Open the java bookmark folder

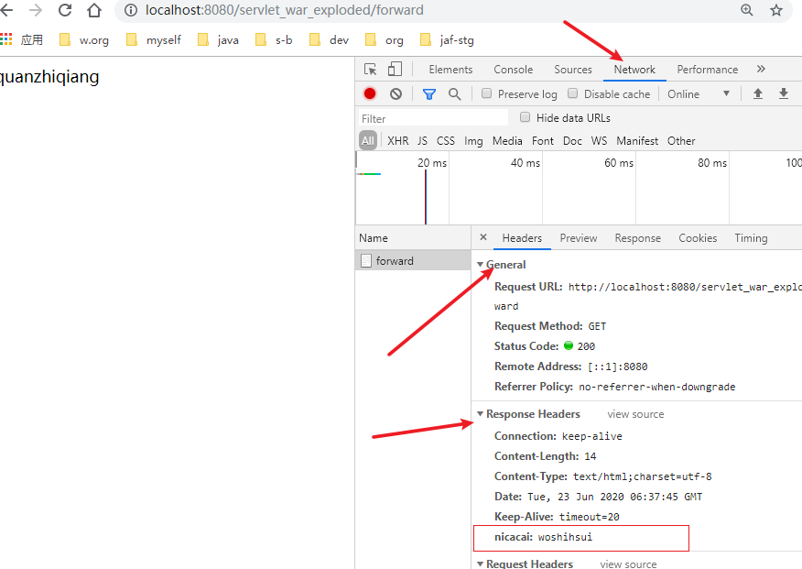(219, 40)
